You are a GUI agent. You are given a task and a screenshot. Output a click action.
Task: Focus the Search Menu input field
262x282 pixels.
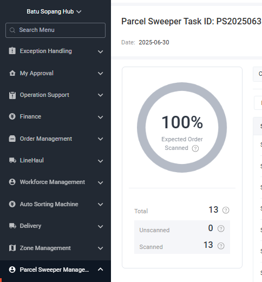click(x=55, y=30)
